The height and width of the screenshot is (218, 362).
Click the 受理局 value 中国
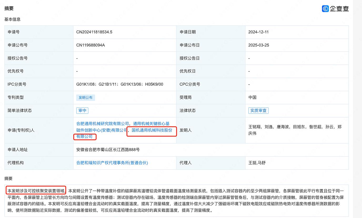(252, 97)
